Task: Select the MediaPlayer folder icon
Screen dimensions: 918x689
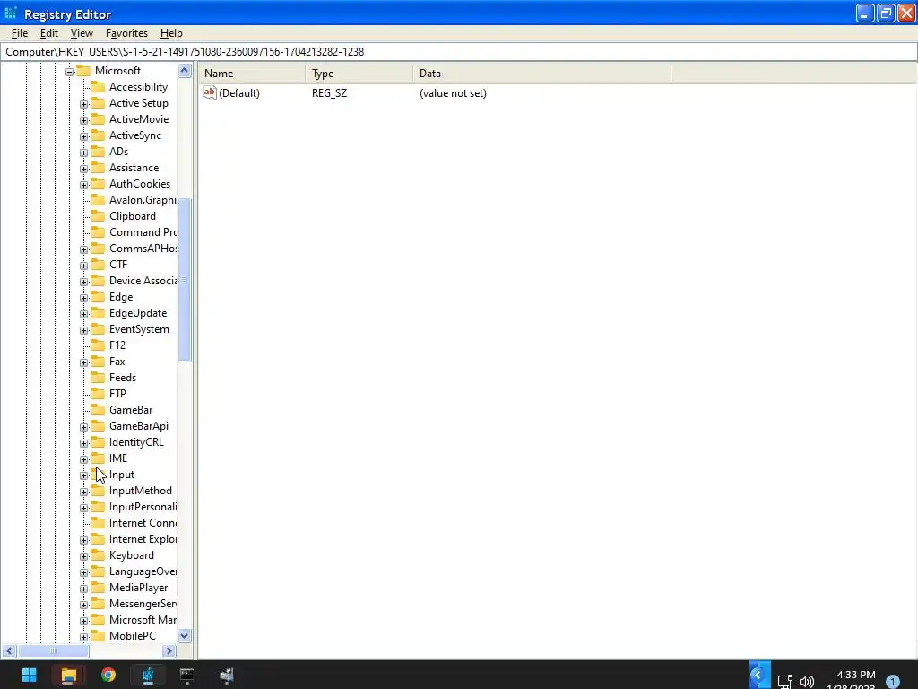Action: pos(98,587)
